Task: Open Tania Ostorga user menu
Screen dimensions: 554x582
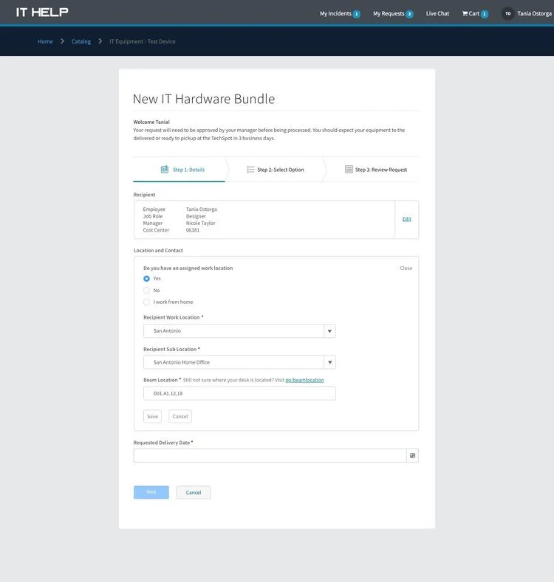Action: [534, 13]
